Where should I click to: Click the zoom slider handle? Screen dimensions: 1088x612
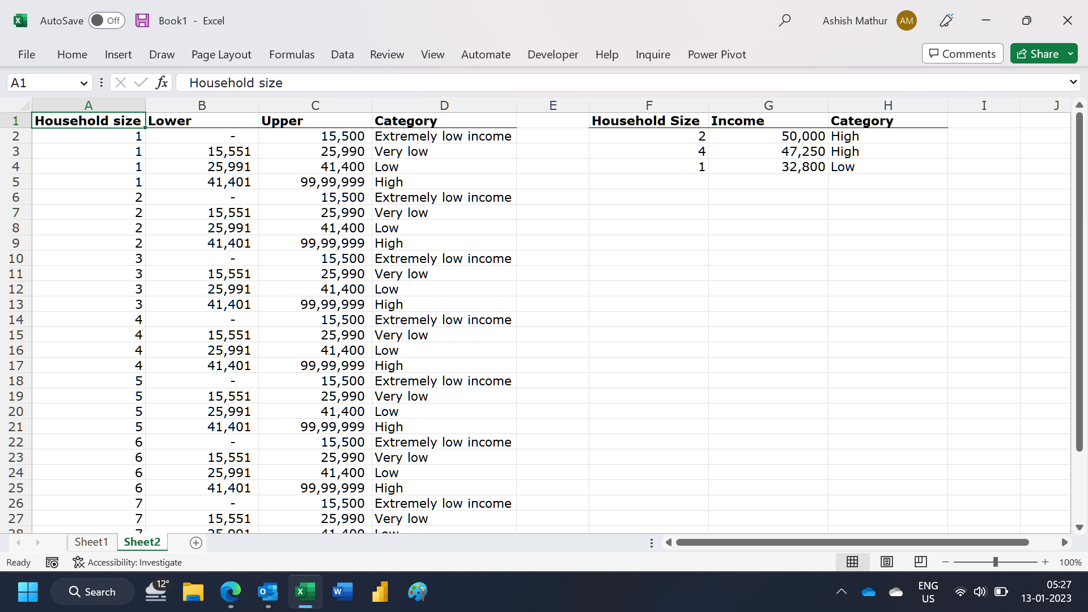click(995, 562)
